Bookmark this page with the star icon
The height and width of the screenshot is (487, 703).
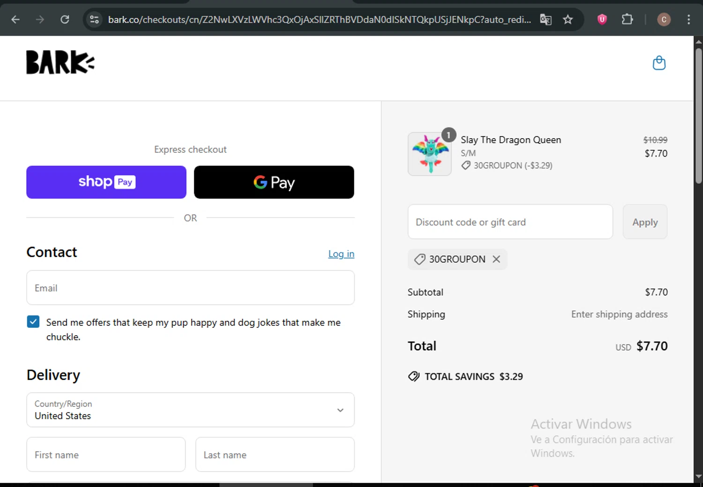pyautogui.click(x=568, y=19)
